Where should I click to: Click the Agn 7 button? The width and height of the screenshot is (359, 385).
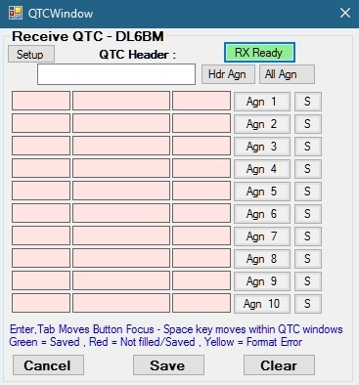tap(262, 236)
